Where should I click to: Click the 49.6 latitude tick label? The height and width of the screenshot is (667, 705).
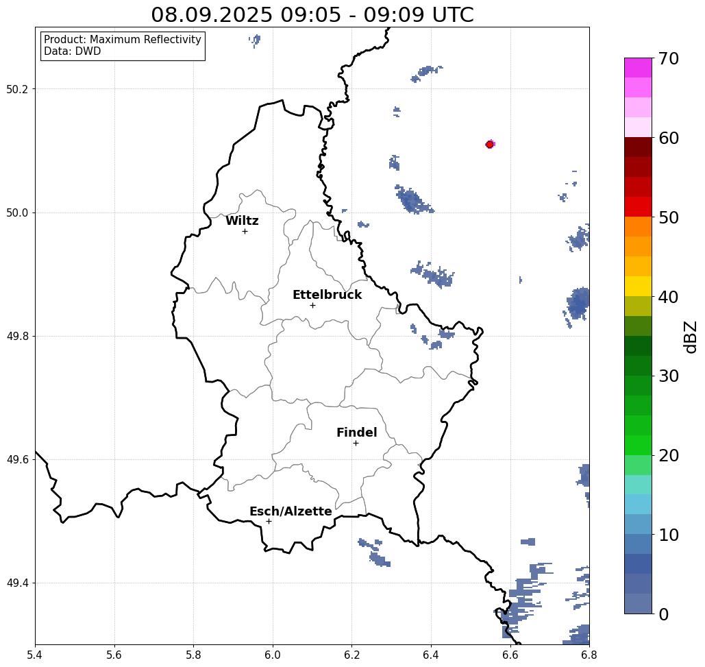[x=17, y=460]
